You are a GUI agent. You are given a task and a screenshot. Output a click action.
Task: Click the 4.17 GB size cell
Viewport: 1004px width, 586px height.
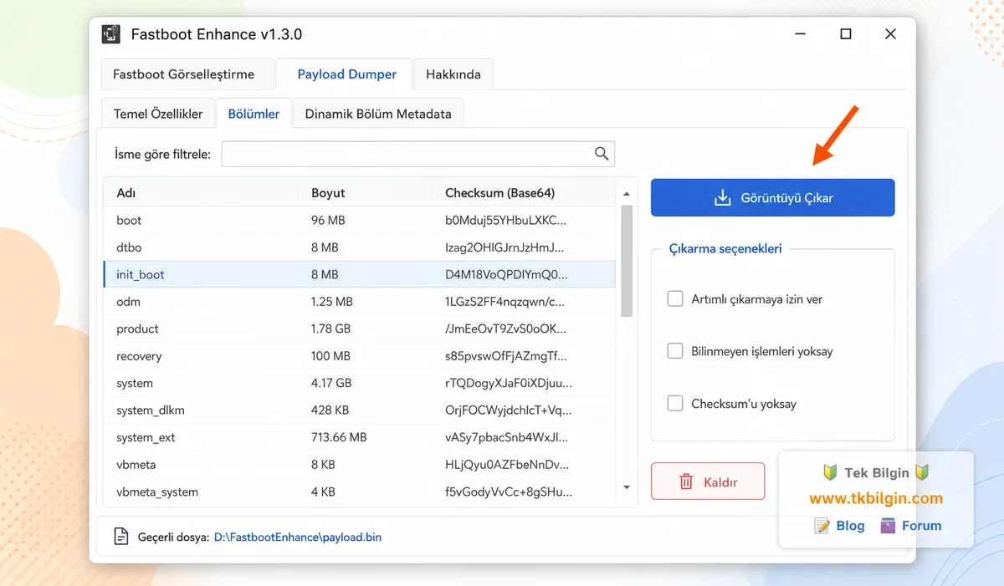point(331,383)
